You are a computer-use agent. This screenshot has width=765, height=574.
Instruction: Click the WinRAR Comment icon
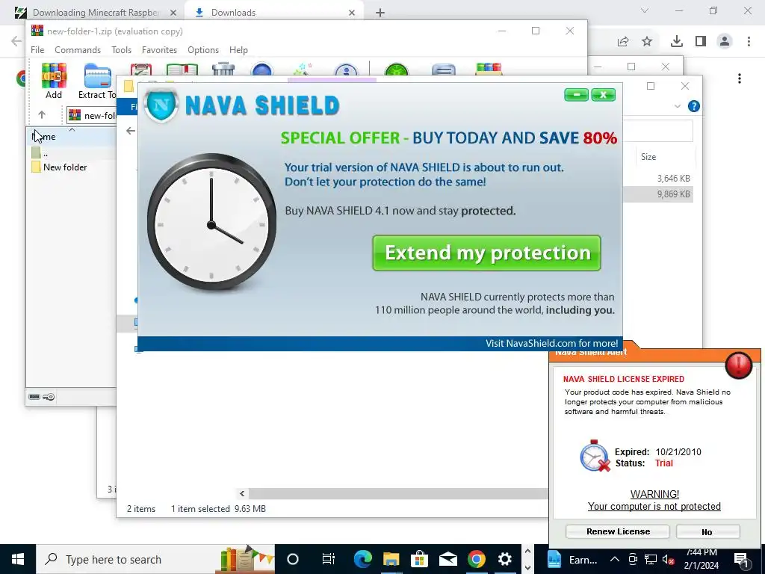(x=444, y=70)
